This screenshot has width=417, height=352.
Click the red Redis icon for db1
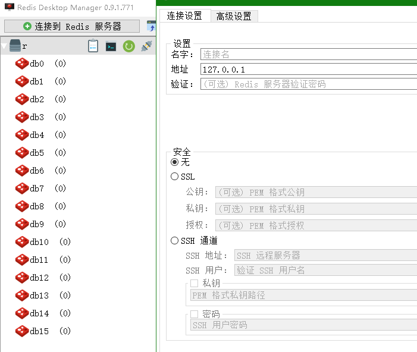tap(22, 81)
